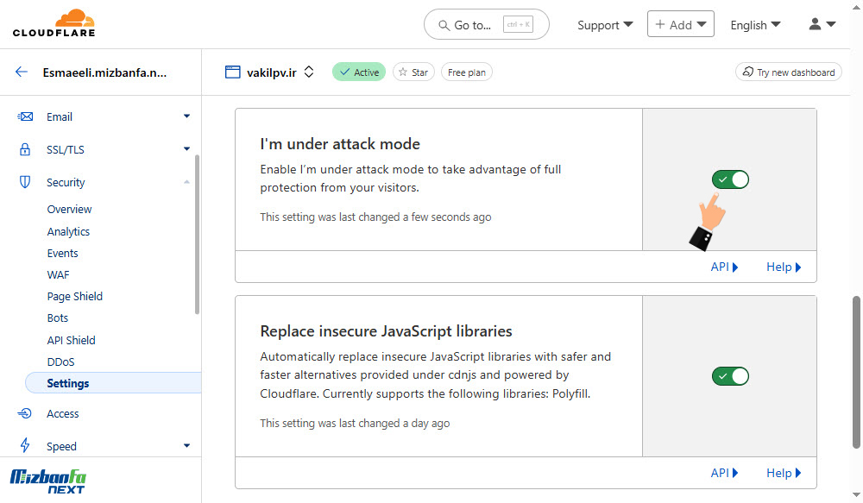Open the English language dropdown
This screenshot has height=503, width=863.
click(755, 25)
